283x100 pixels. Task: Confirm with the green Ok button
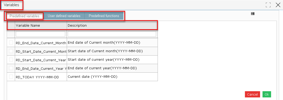(267, 94)
